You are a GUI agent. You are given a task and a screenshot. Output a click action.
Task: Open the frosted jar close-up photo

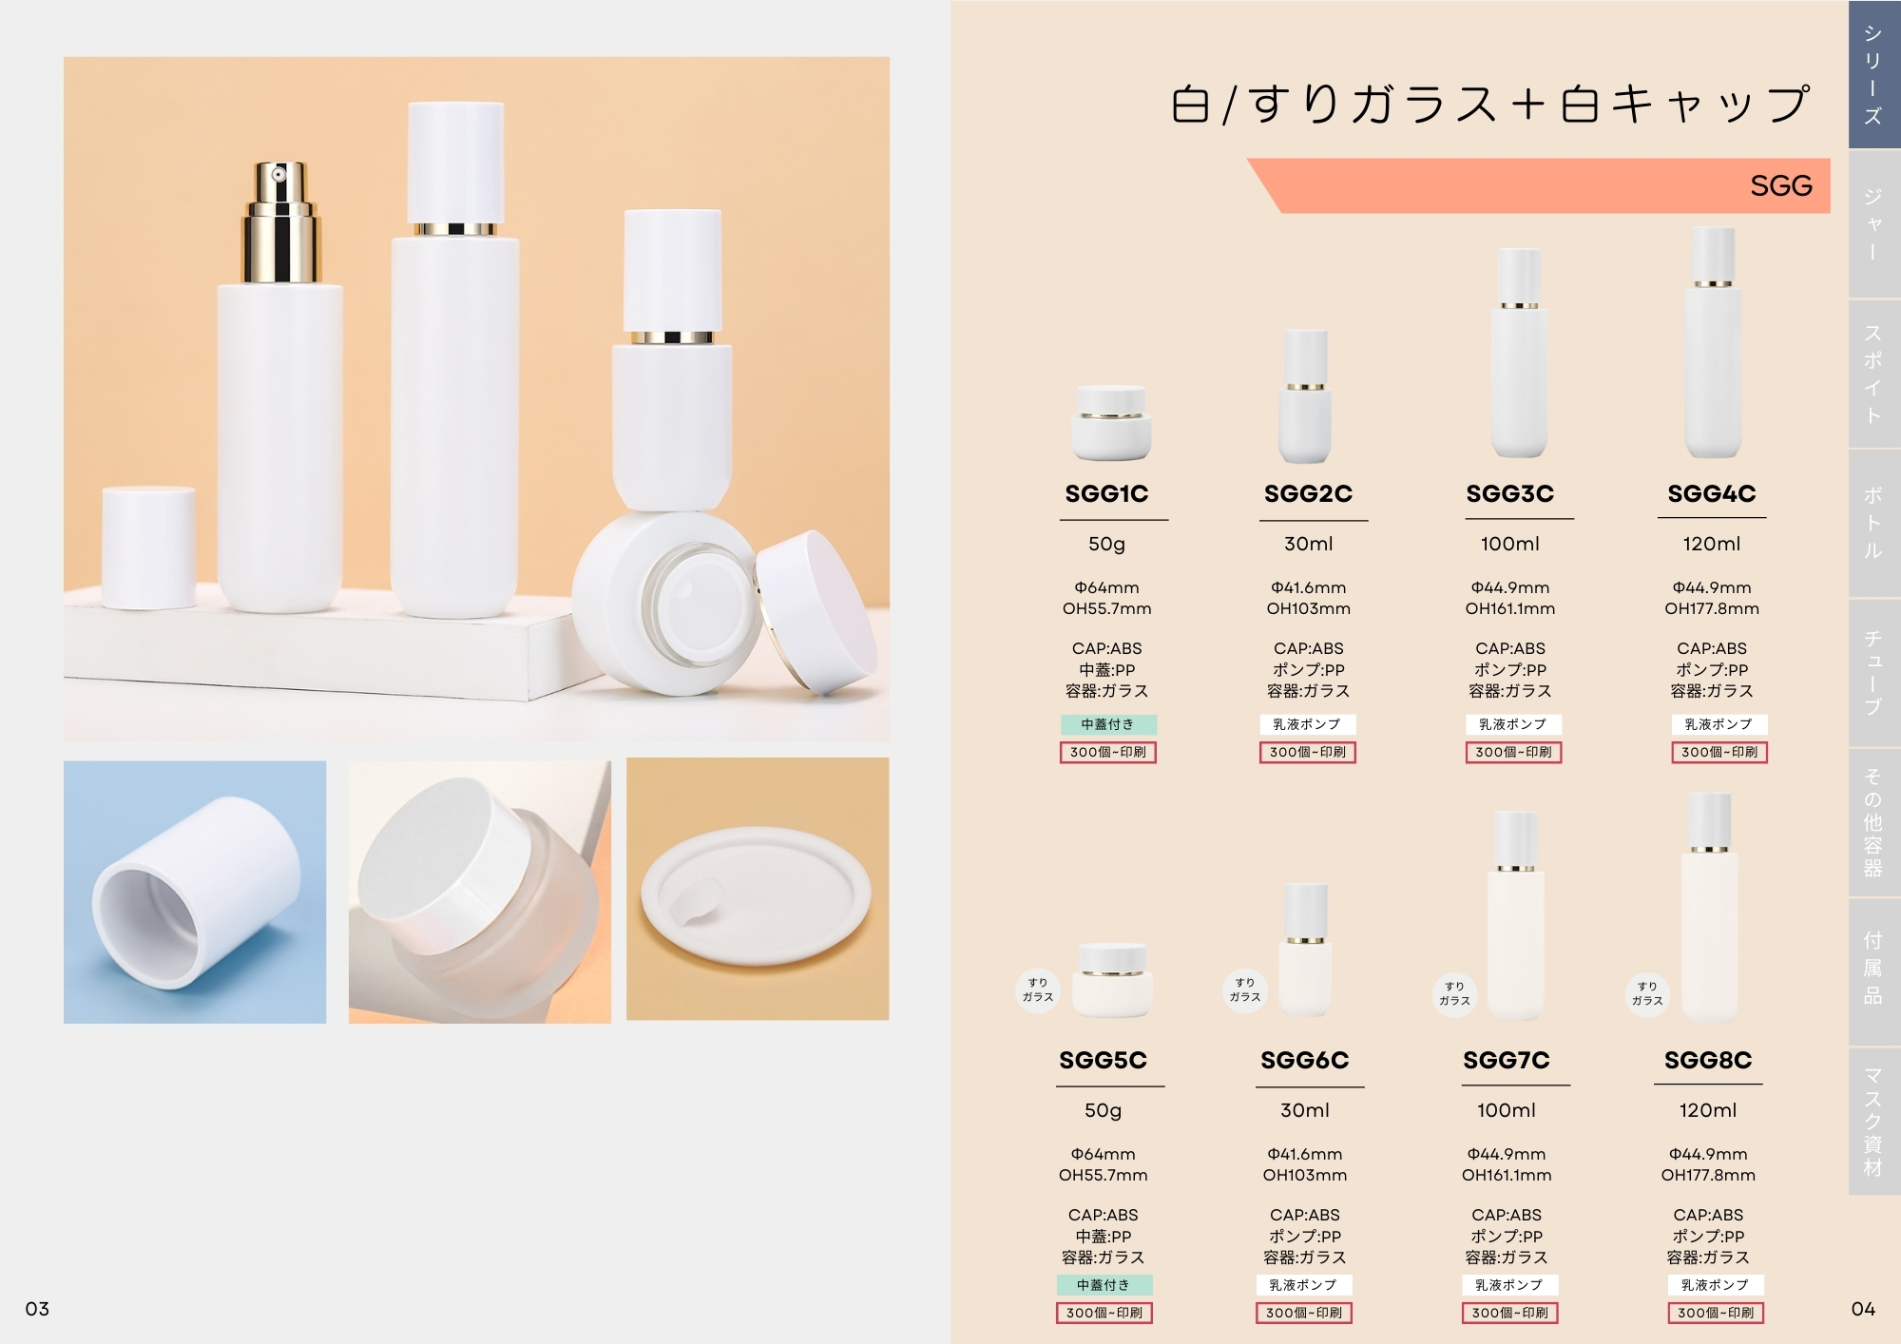coord(480,892)
